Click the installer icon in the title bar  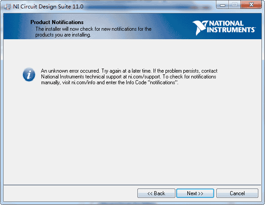(x=7, y=7)
